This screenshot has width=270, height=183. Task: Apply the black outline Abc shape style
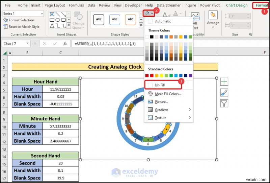pyautogui.click(x=99, y=20)
